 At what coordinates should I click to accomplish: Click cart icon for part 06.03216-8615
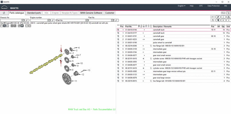pyautogui.click(x=118, y=81)
